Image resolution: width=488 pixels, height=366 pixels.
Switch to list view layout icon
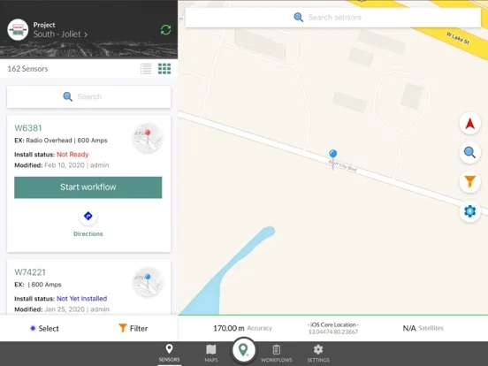[x=146, y=69]
